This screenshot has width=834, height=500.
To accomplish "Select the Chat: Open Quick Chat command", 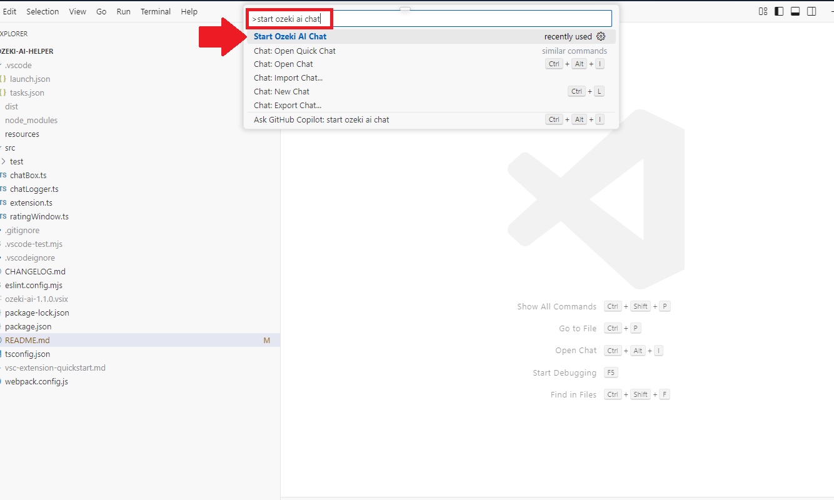I will (x=431, y=51).
